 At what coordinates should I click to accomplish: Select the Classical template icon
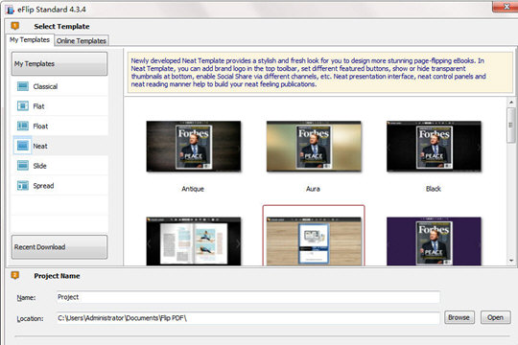[x=23, y=86]
